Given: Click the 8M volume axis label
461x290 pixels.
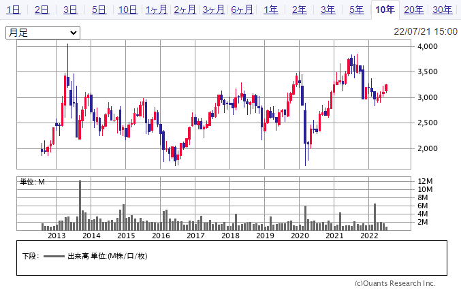Looking at the screenshot, I should pos(423,197).
